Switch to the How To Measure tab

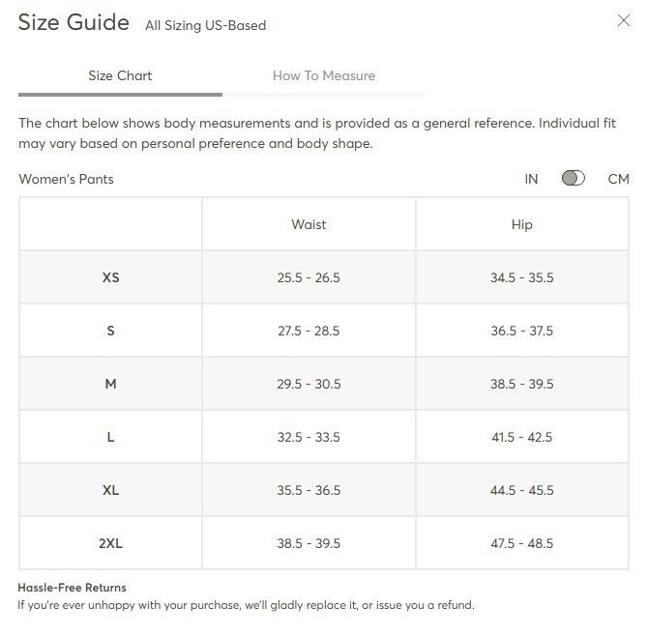point(324,75)
